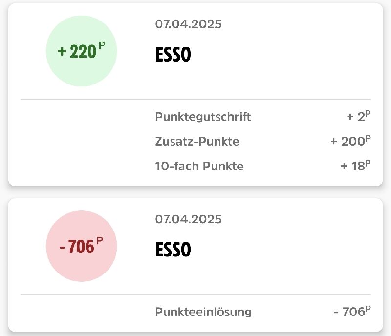The height and width of the screenshot is (336, 391).
Task: Click the + 2 points value
Action: pyautogui.click(x=359, y=116)
